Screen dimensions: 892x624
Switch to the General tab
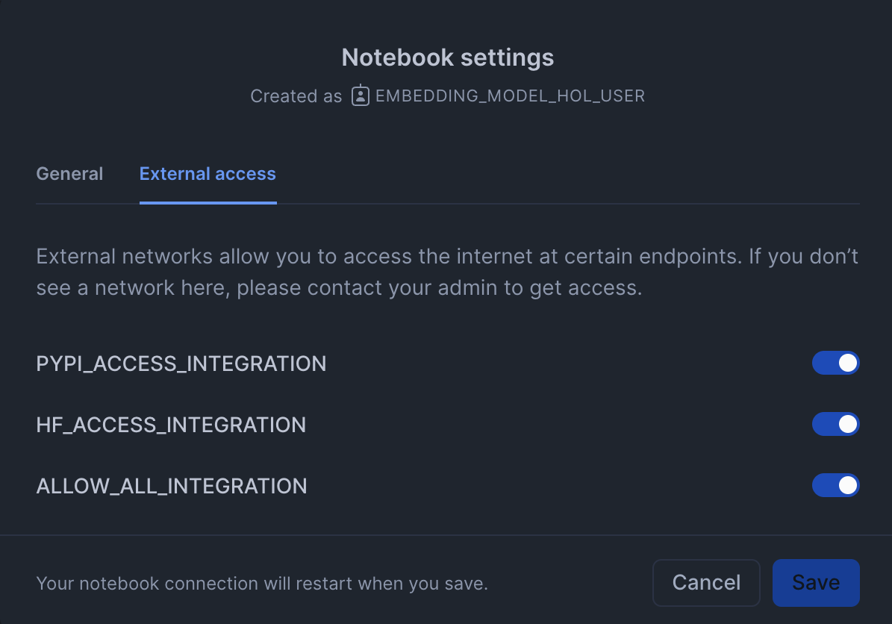[x=69, y=174]
